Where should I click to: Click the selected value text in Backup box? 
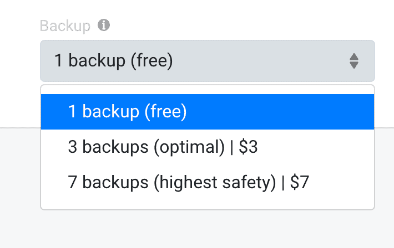click(x=114, y=61)
